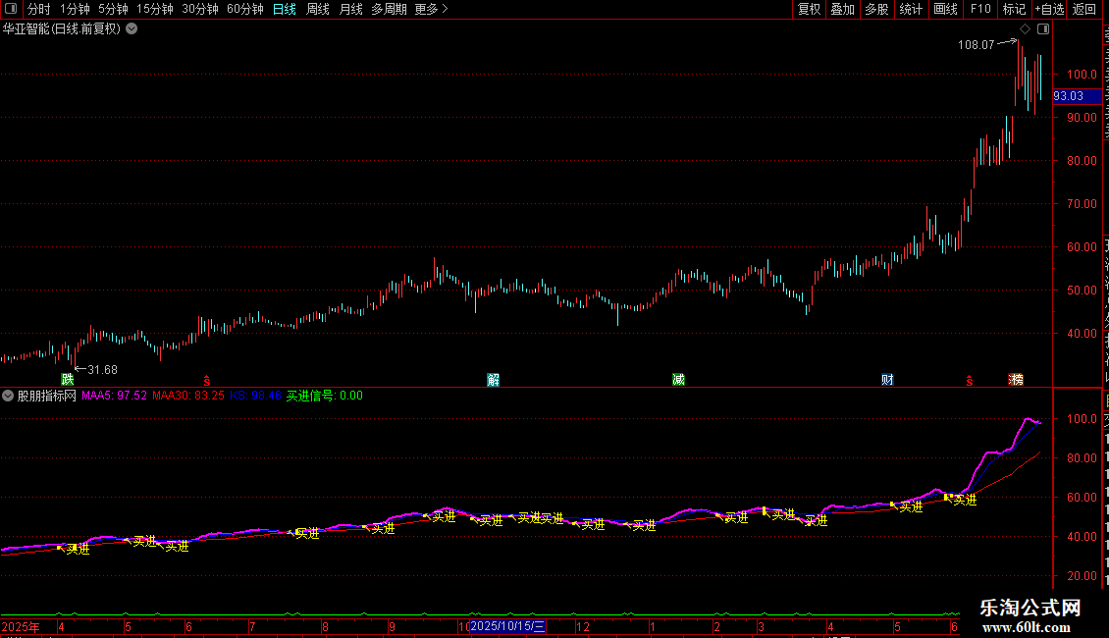Click the green 跌 event marker
The width and height of the screenshot is (1109, 638).
point(68,380)
